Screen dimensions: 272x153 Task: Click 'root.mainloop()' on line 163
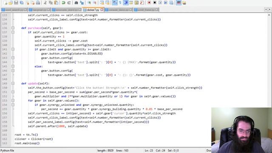pos(27,143)
